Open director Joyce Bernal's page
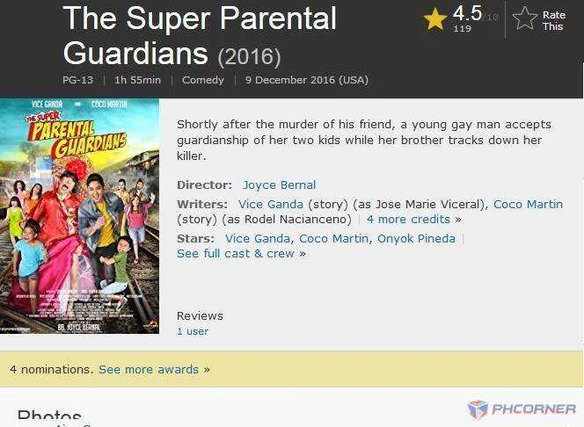Screen dimensions: 584x427 coord(279,185)
